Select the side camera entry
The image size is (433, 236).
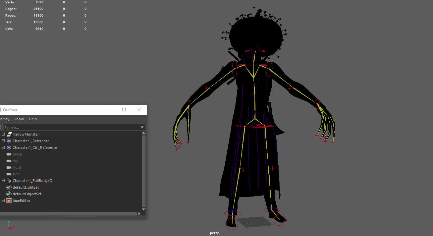point(16,174)
